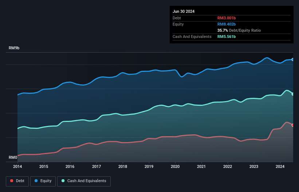
Task: Click Cash And Equivalents label in tooltip
Action: tap(192, 37)
